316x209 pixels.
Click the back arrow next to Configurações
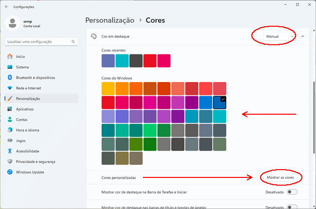click(x=7, y=7)
